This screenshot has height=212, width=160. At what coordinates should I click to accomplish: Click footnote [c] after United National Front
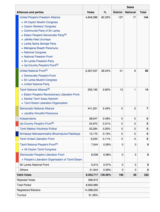46,70
